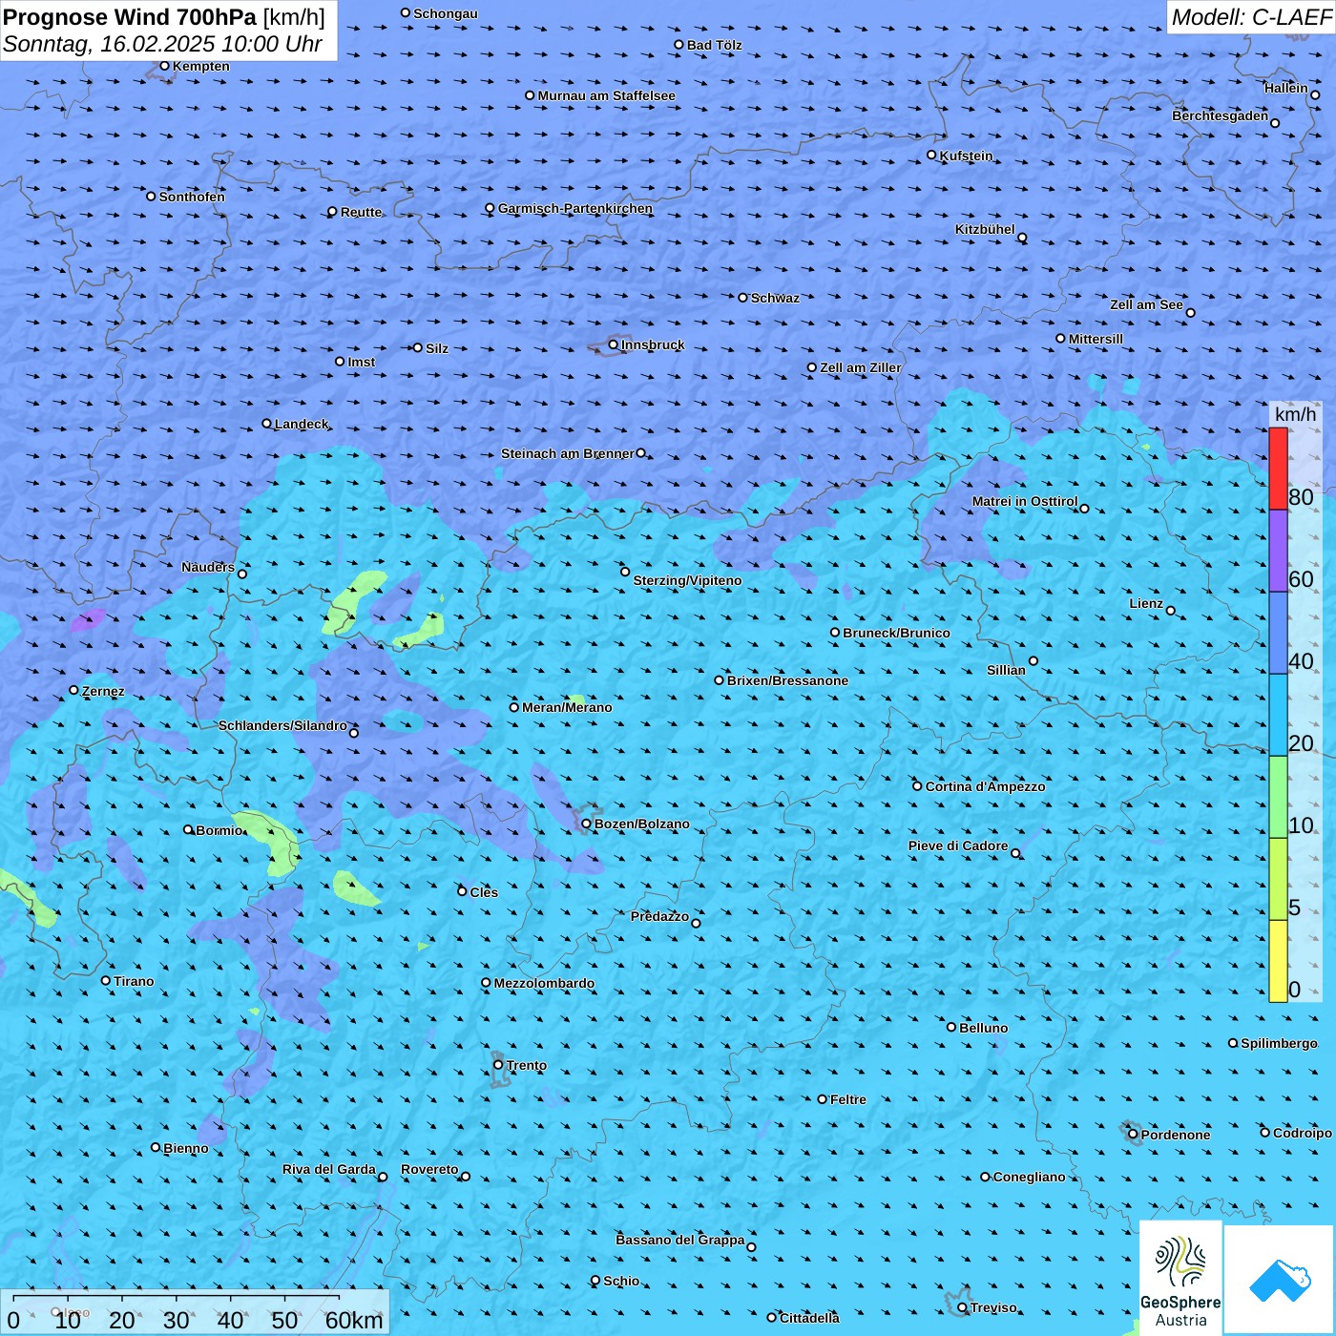Screen dimensions: 1336x1336
Task: Click the red legend color above 80
Action: [x=1278, y=469]
